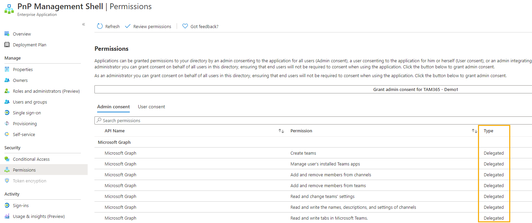Click the Conditional Access icon

click(x=7, y=159)
